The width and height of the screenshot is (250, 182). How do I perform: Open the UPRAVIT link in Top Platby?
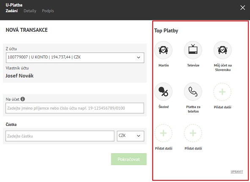(237, 172)
